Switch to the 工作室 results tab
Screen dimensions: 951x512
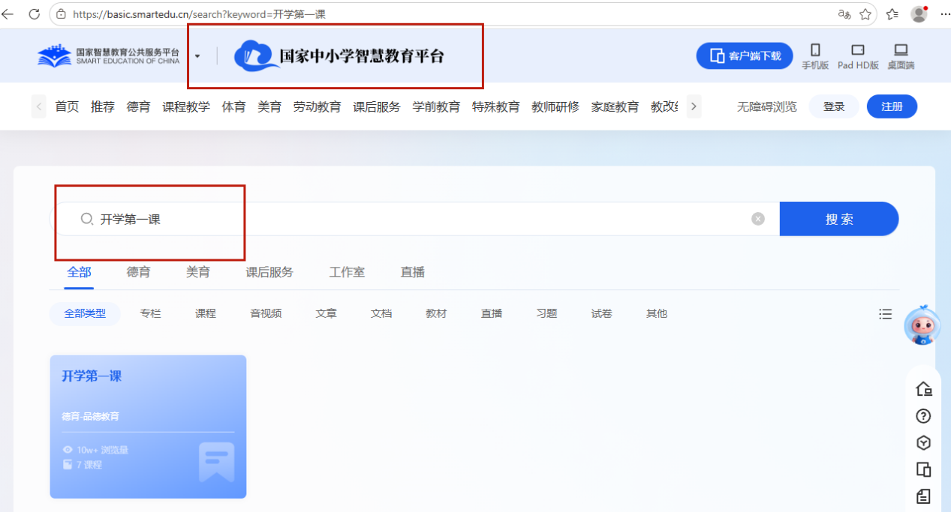[347, 272]
